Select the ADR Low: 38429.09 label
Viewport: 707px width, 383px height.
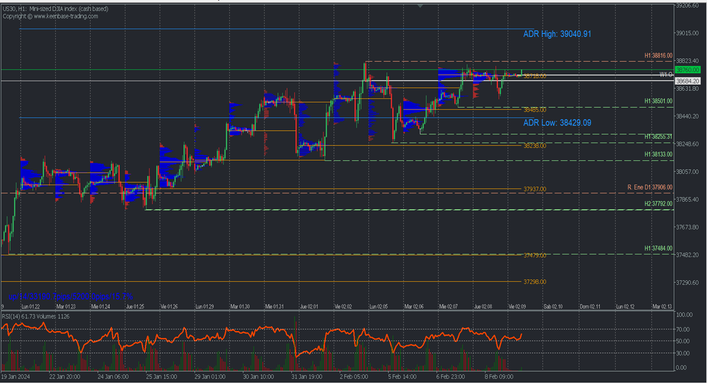tap(557, 123)
